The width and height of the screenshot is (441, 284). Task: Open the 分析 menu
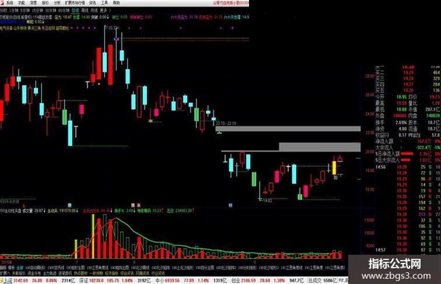pyautogui.click(x=57, y=3)
